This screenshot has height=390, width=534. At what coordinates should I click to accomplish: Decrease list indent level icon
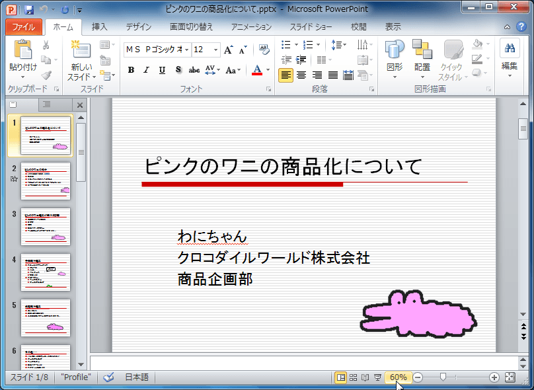point(286,60)
